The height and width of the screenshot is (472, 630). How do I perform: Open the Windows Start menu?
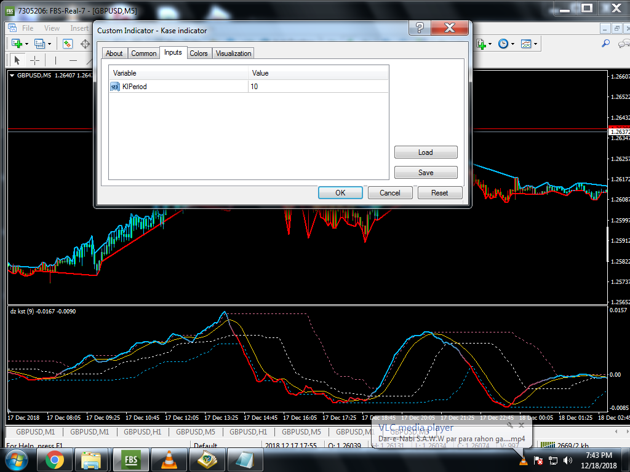17,460
